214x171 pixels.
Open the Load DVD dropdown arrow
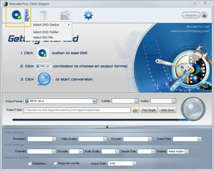(x=27, y=15)
